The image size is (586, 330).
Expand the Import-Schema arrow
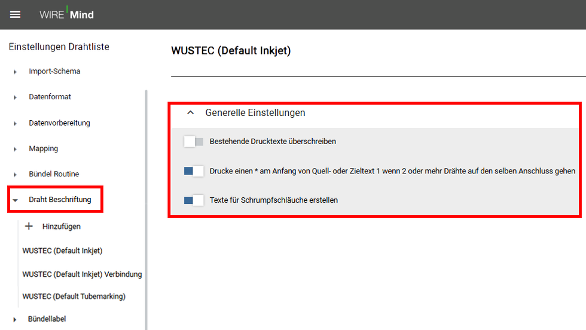(x=15, y=71)
